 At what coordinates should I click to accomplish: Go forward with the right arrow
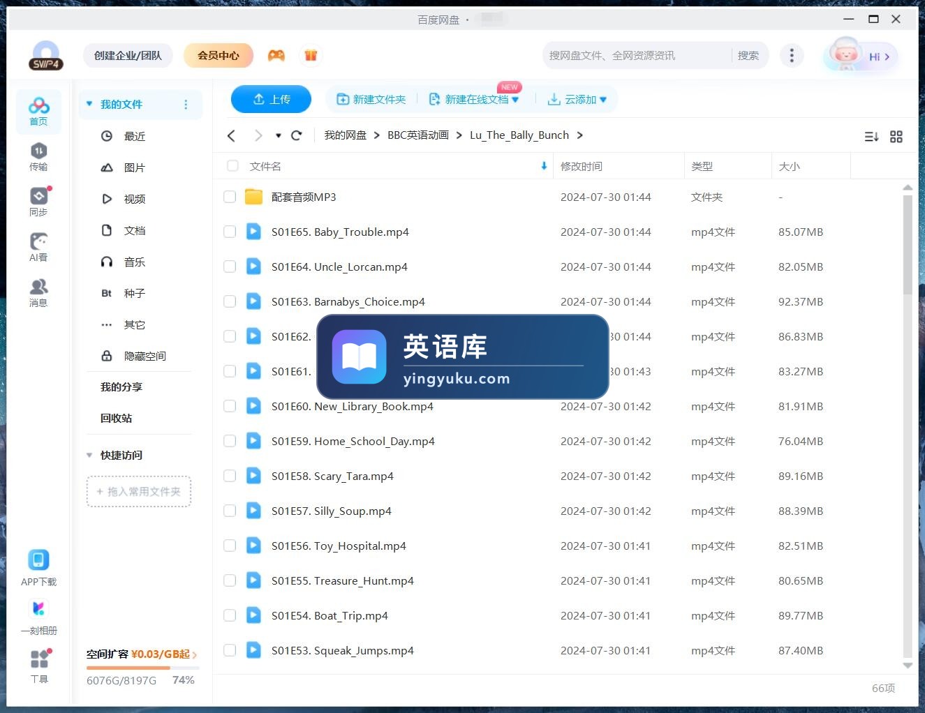coord(258,135)
